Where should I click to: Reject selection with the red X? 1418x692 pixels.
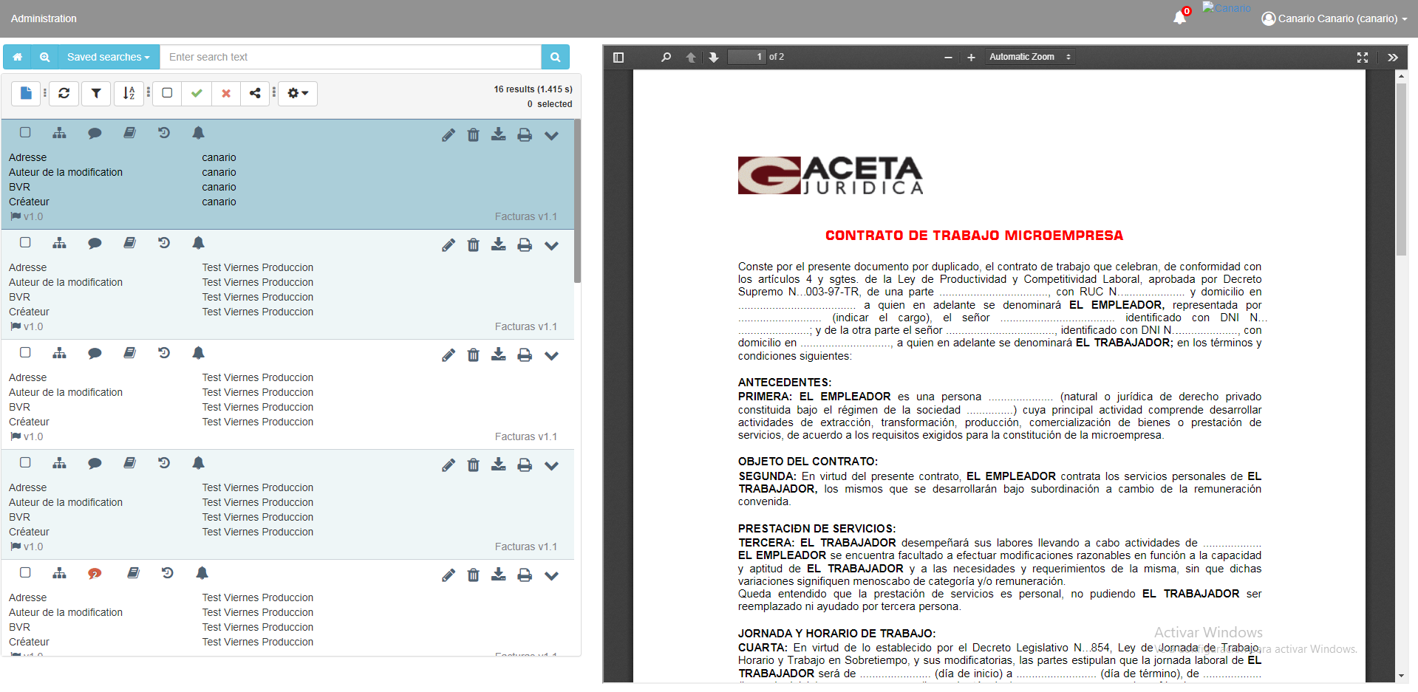tap(226, 93)
